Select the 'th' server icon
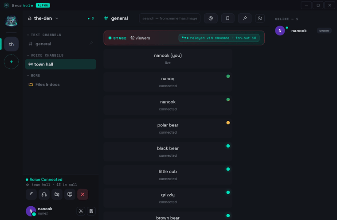This screenshot has height=220, width=337. click(11, 44)
